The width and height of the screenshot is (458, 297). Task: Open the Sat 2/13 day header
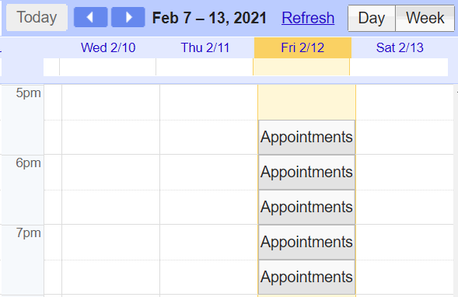pos(400,47)
